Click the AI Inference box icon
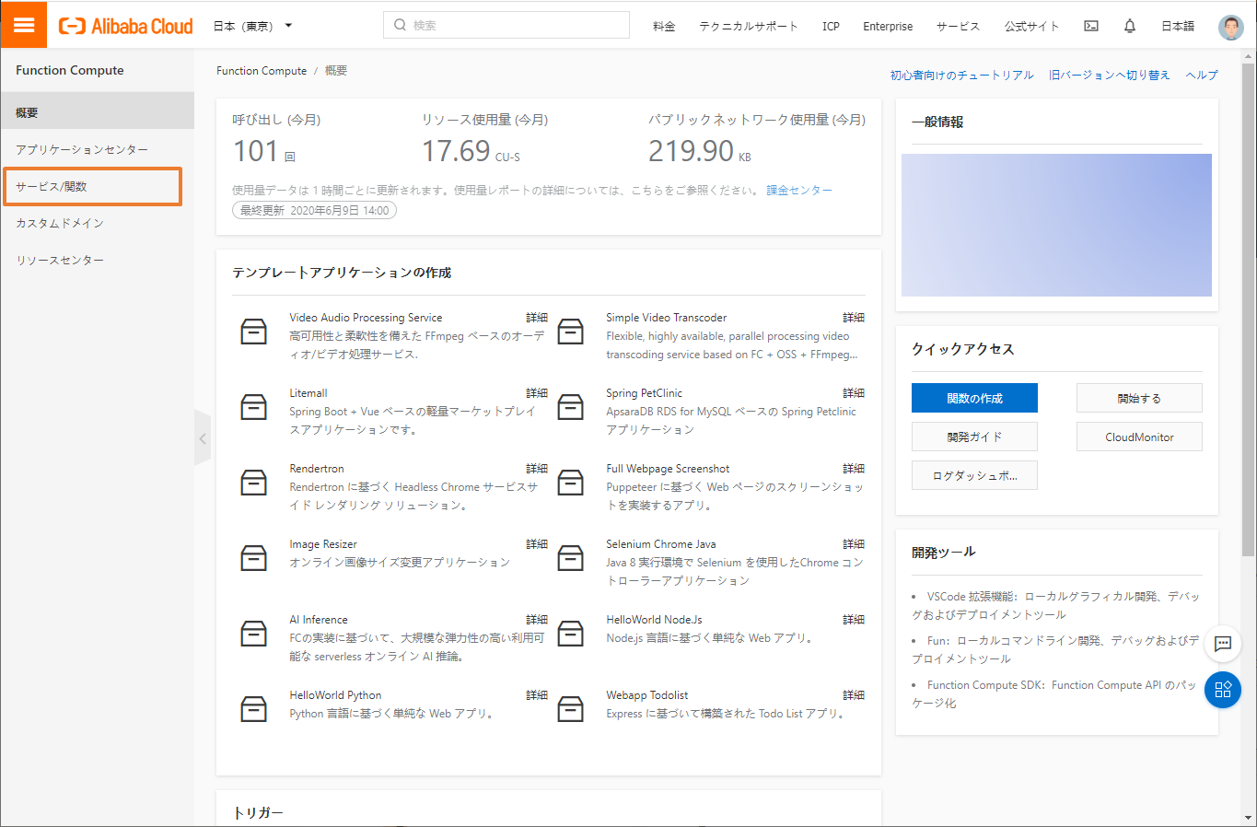This screenshot has width=1257, height=827. [253, 634]
